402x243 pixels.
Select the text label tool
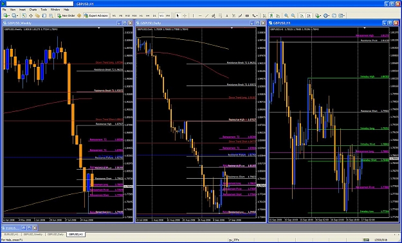point(233,15)
